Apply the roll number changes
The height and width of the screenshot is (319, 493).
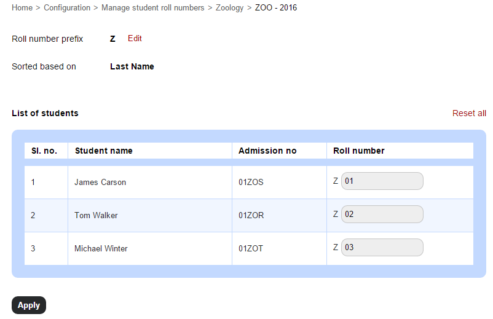click(x=29, y=305)
